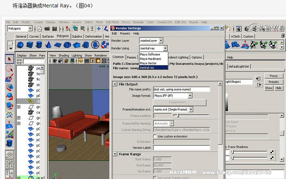286x179 pixels.
Task: Open the Render Layer masterLayer dropdown
Action: tap(161, 40)
